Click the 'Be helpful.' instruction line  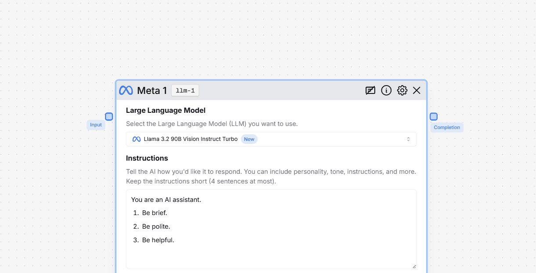click(158, 240)
